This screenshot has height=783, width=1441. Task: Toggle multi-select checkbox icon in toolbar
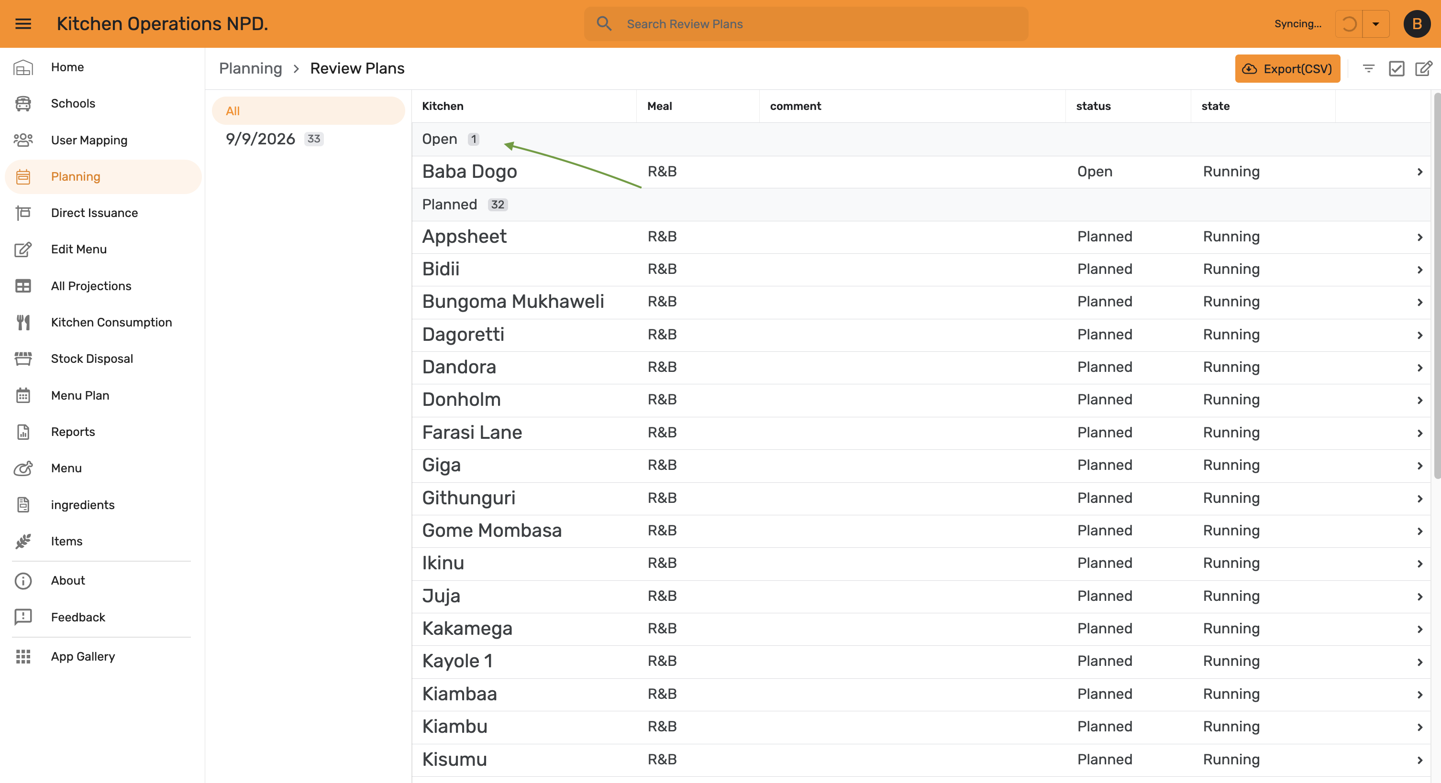click(1396, 69)
